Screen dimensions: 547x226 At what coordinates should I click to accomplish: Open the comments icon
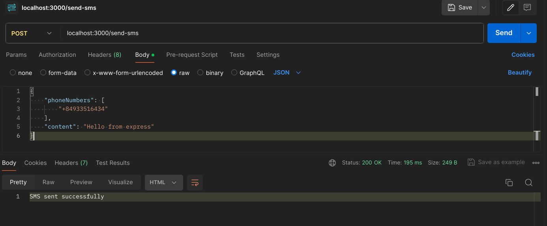click(x=527, y=7)
